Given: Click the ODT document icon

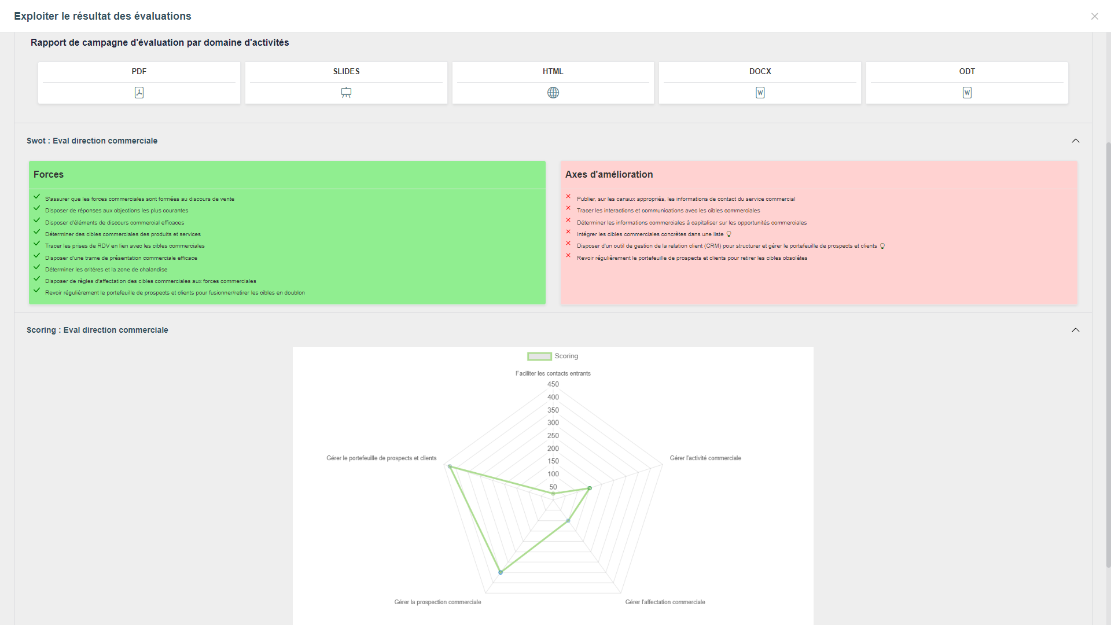Looking at the screenshot, I should click(967, 93).
